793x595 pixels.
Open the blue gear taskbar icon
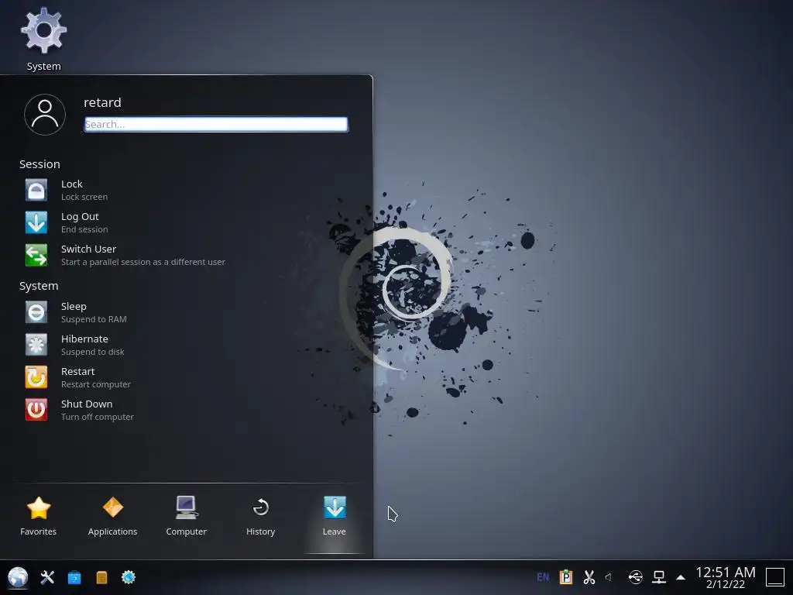point(129,577)
